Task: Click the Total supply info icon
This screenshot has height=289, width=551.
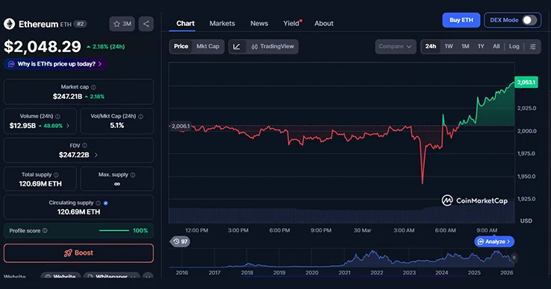Action: 56,174
